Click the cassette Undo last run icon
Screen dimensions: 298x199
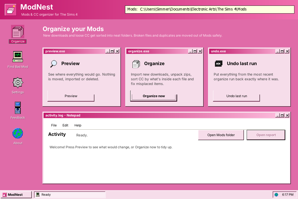(219, 64)
